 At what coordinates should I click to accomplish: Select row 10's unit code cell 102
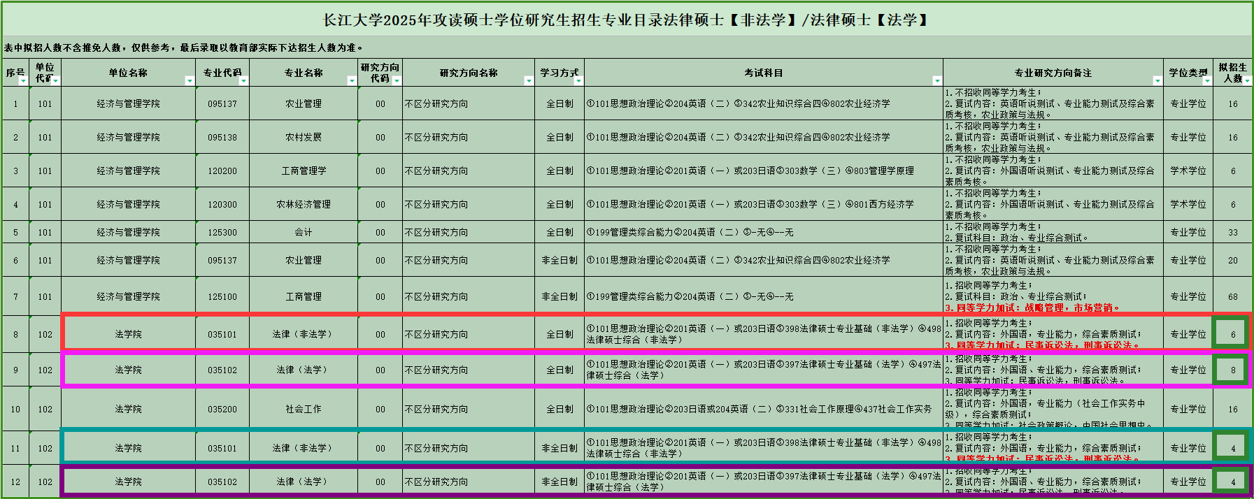45,409
